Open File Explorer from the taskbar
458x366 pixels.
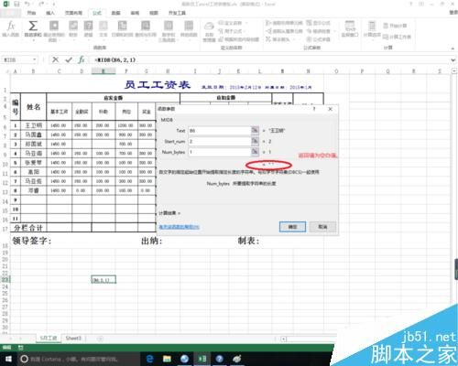(167, 359)
